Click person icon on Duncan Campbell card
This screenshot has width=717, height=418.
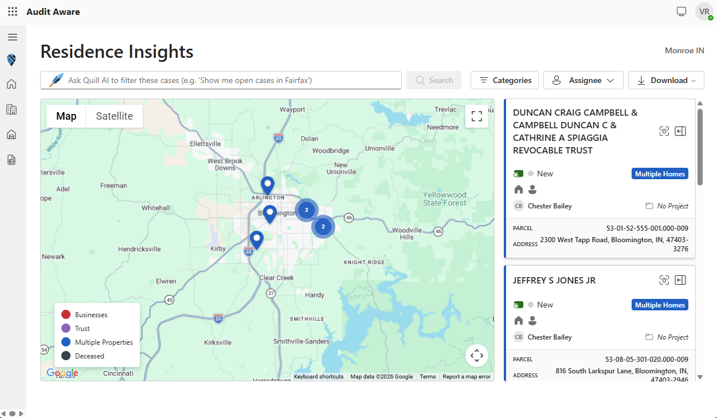click(x=532, y=190)
